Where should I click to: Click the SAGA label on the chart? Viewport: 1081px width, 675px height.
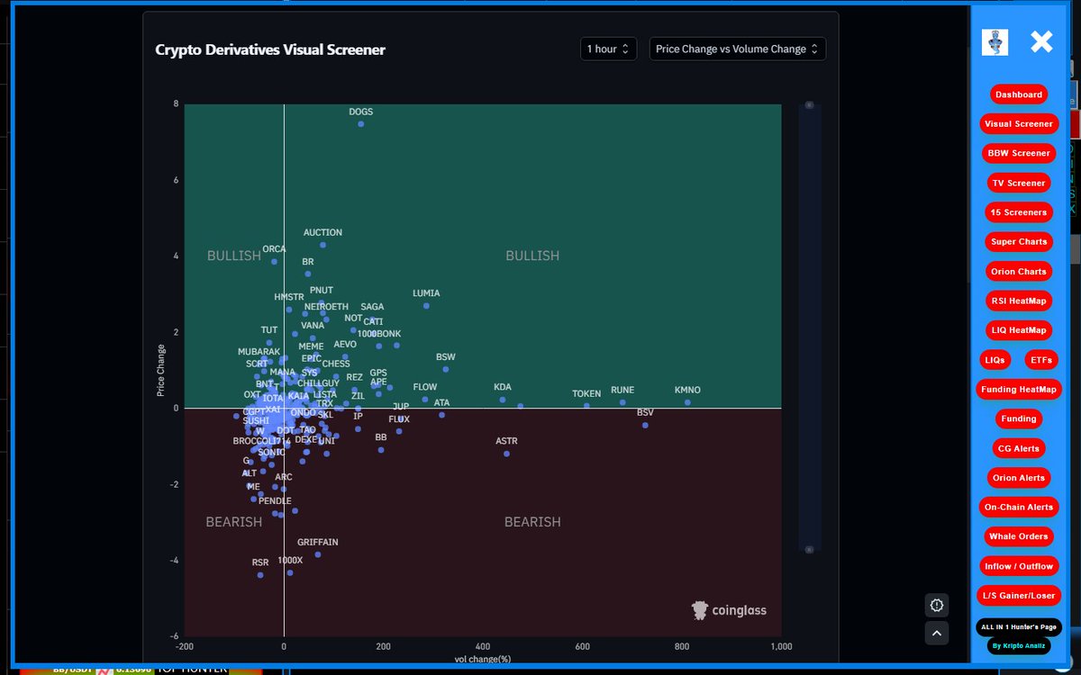[x=372, y=307]
